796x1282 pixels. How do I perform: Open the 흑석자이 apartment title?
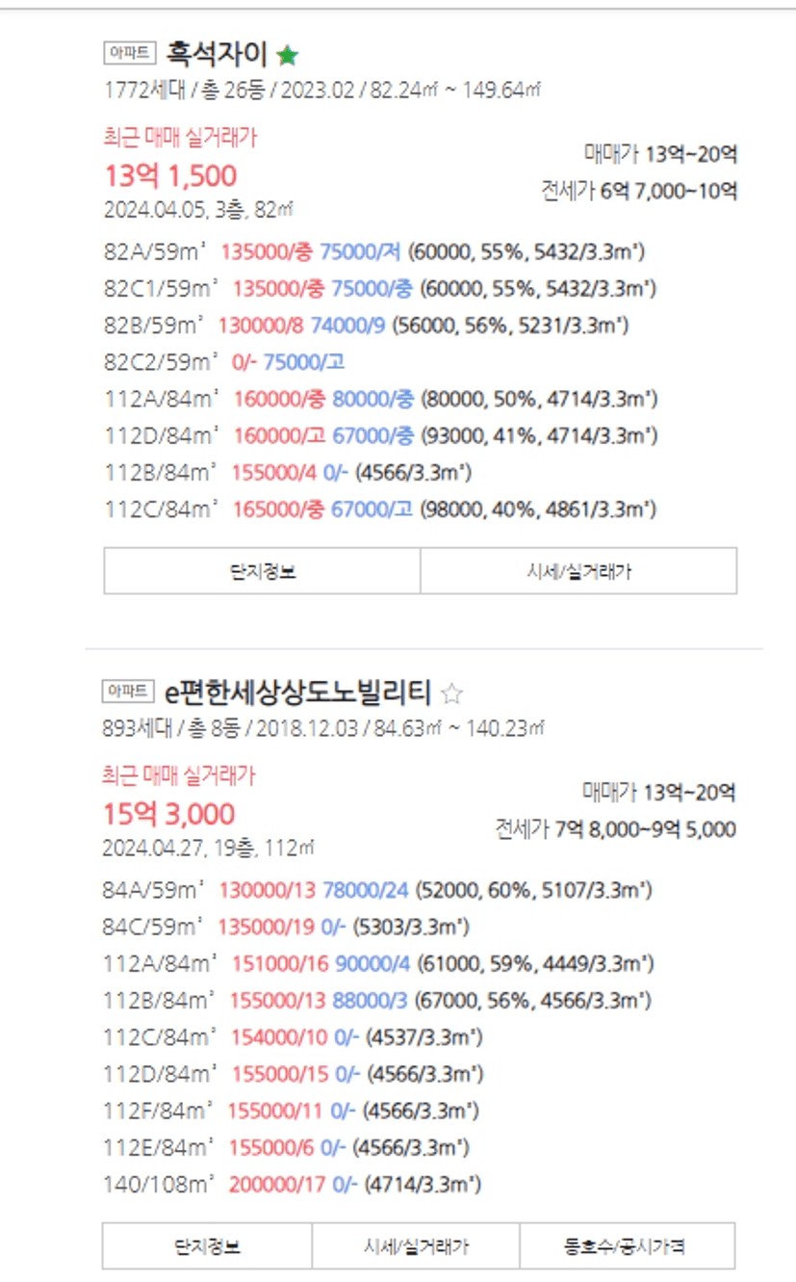click(217, 53)
